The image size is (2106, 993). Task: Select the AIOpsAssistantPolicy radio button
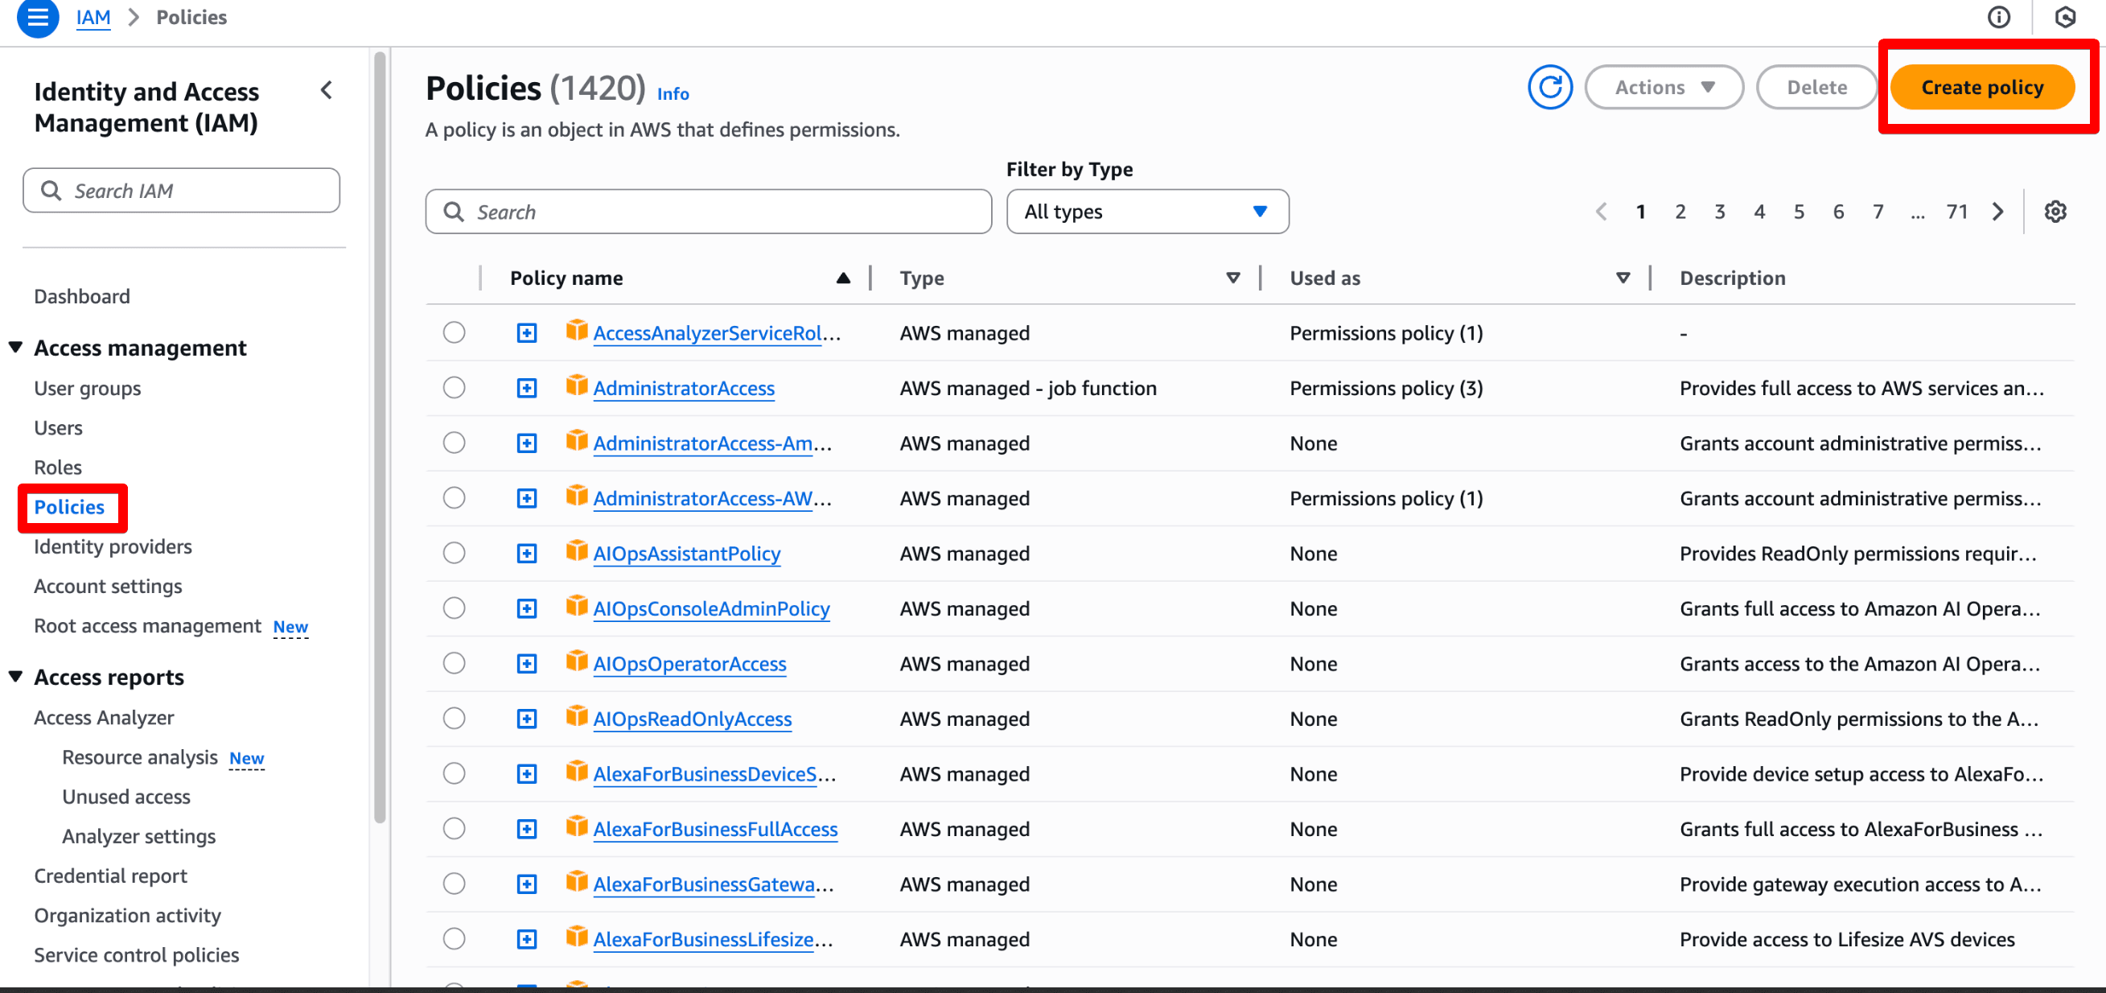pos(454,553)
